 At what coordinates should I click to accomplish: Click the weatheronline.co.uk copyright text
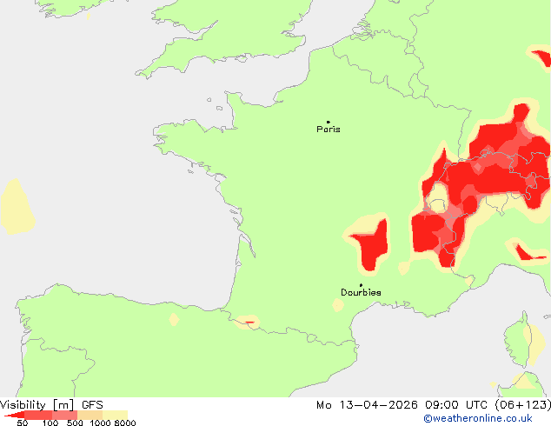478,418
